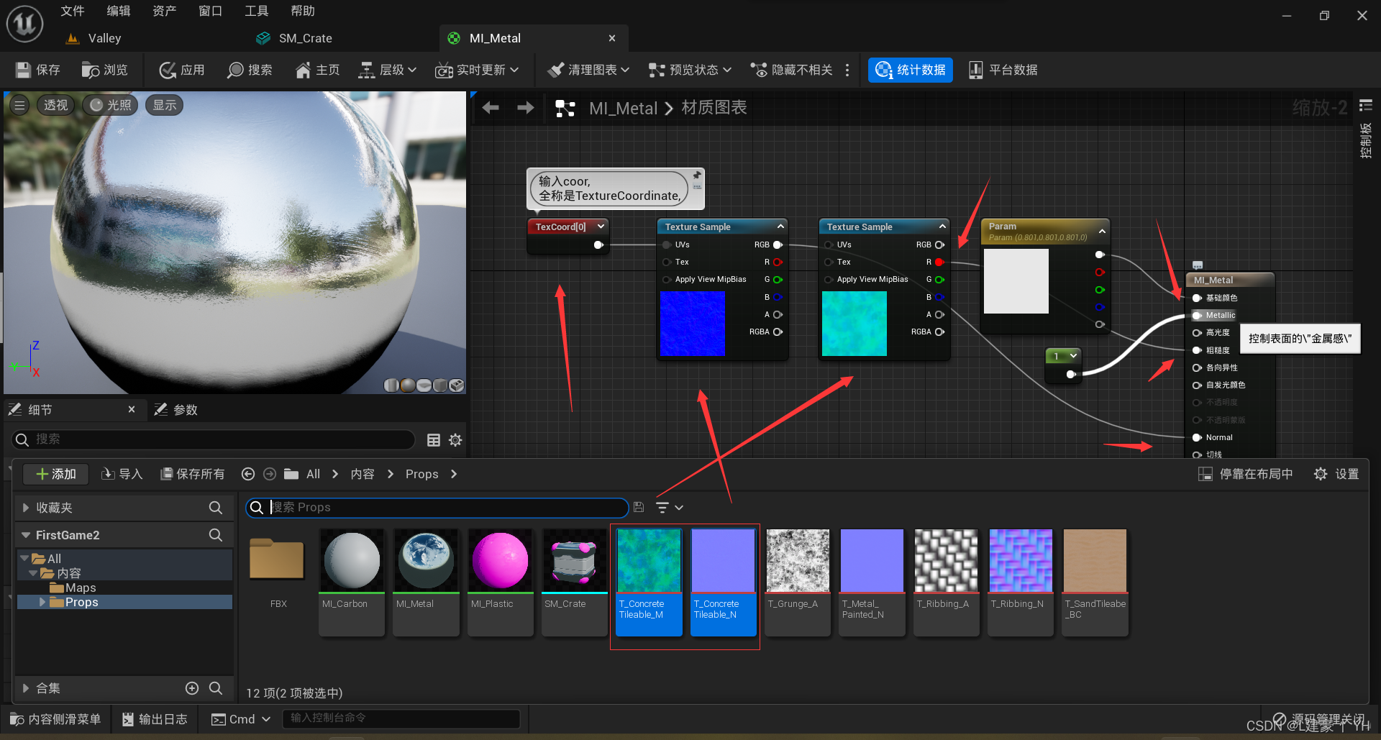Screen dimensions: 1381x740
Task: Close the 细节 details panel tab
Action: click(132, 409)
